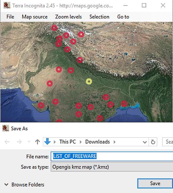The height and width of the screenshot is (193, 173).
Task: Open the File menu
Action: click(x=10, y=17)
